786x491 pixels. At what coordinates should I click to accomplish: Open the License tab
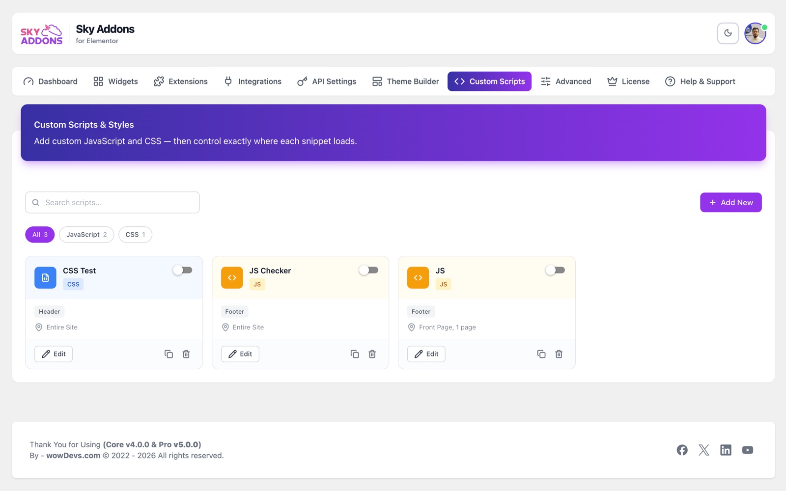coord(628,82)
